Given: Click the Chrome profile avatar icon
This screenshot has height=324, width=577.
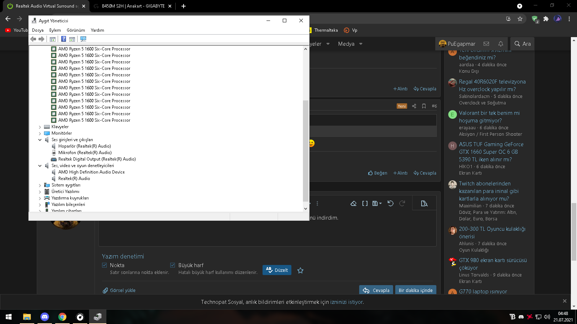Looking at the screenshot, I should click(x=558, y=19).
